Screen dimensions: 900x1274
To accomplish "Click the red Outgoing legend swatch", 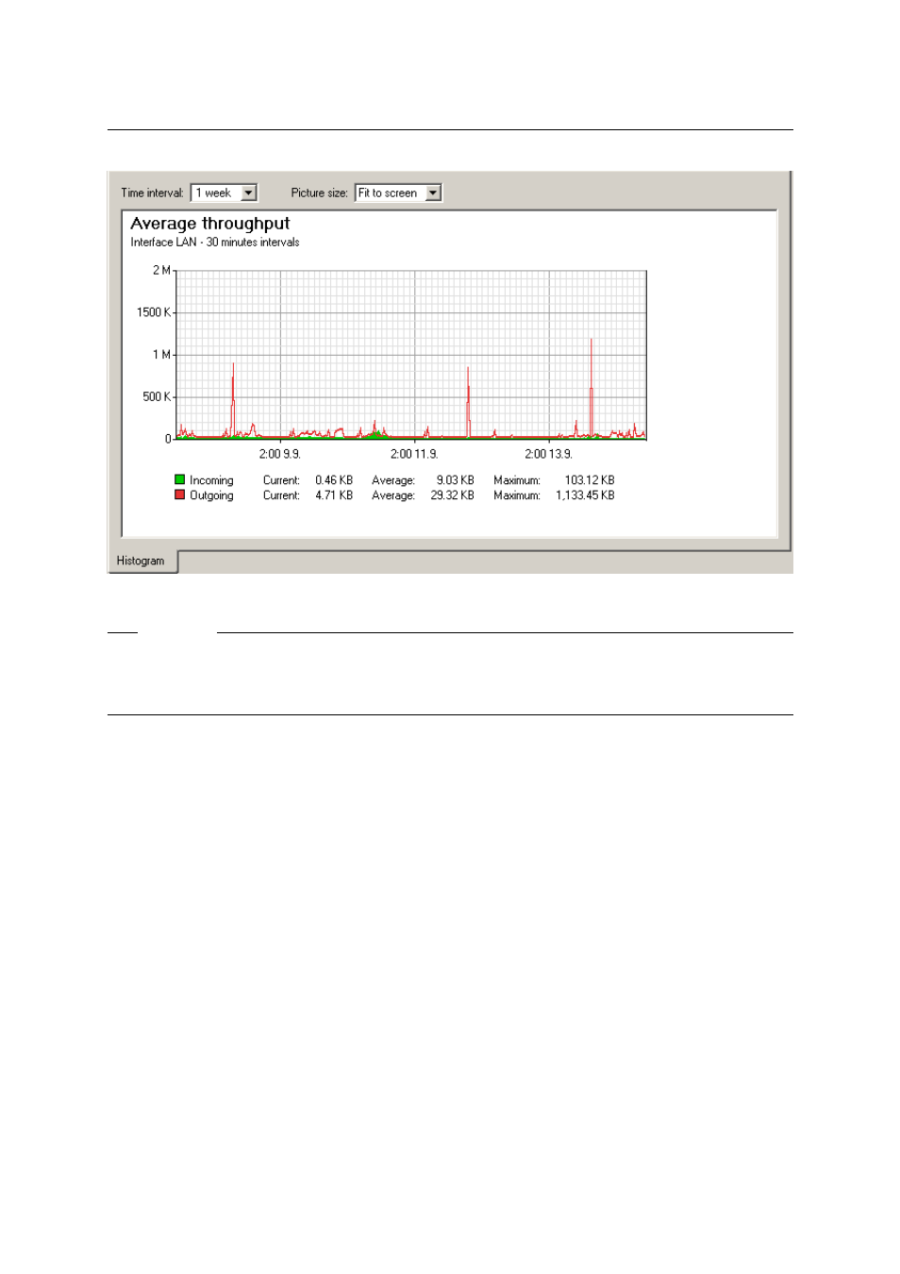I will click(179, 495).
